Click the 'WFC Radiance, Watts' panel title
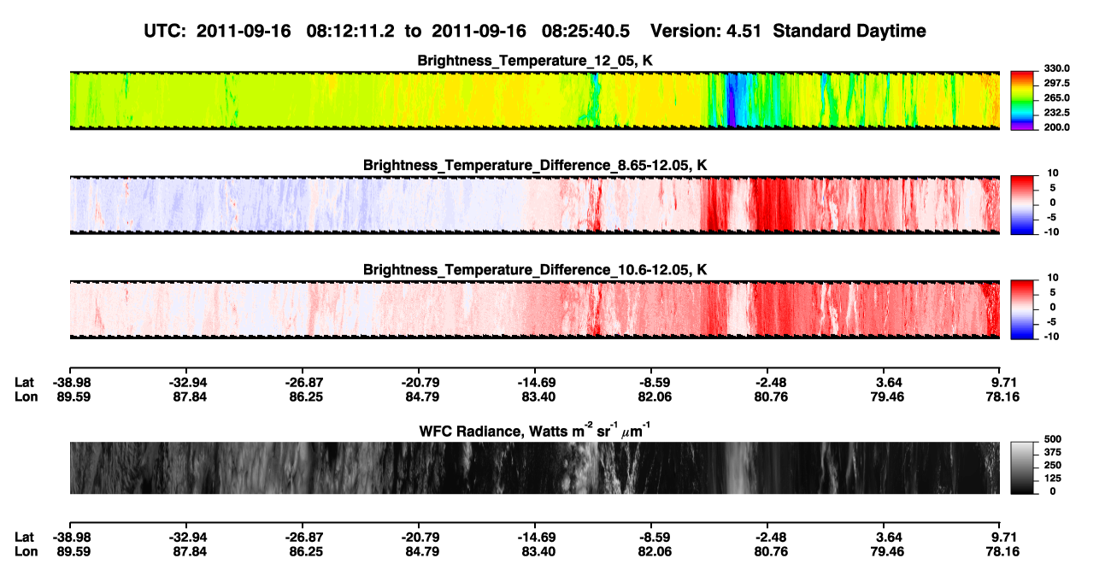Image resolution: width=1111 pixels, height=570 pixels. click(x=535, y=430)
